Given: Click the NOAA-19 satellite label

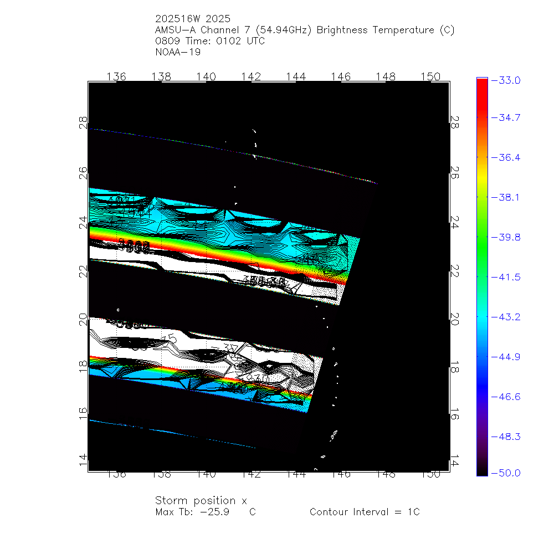Looking at the screenshot, I should [178, 52].
